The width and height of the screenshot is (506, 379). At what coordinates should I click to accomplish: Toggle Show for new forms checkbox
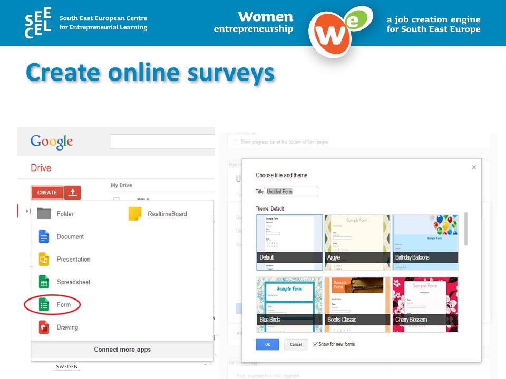pyautogui.click(x=315, y=344)
